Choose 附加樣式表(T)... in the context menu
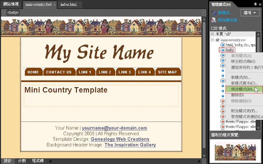 [244, 111]
